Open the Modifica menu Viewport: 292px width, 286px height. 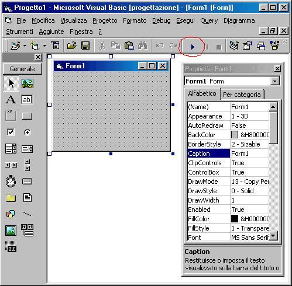43,20
